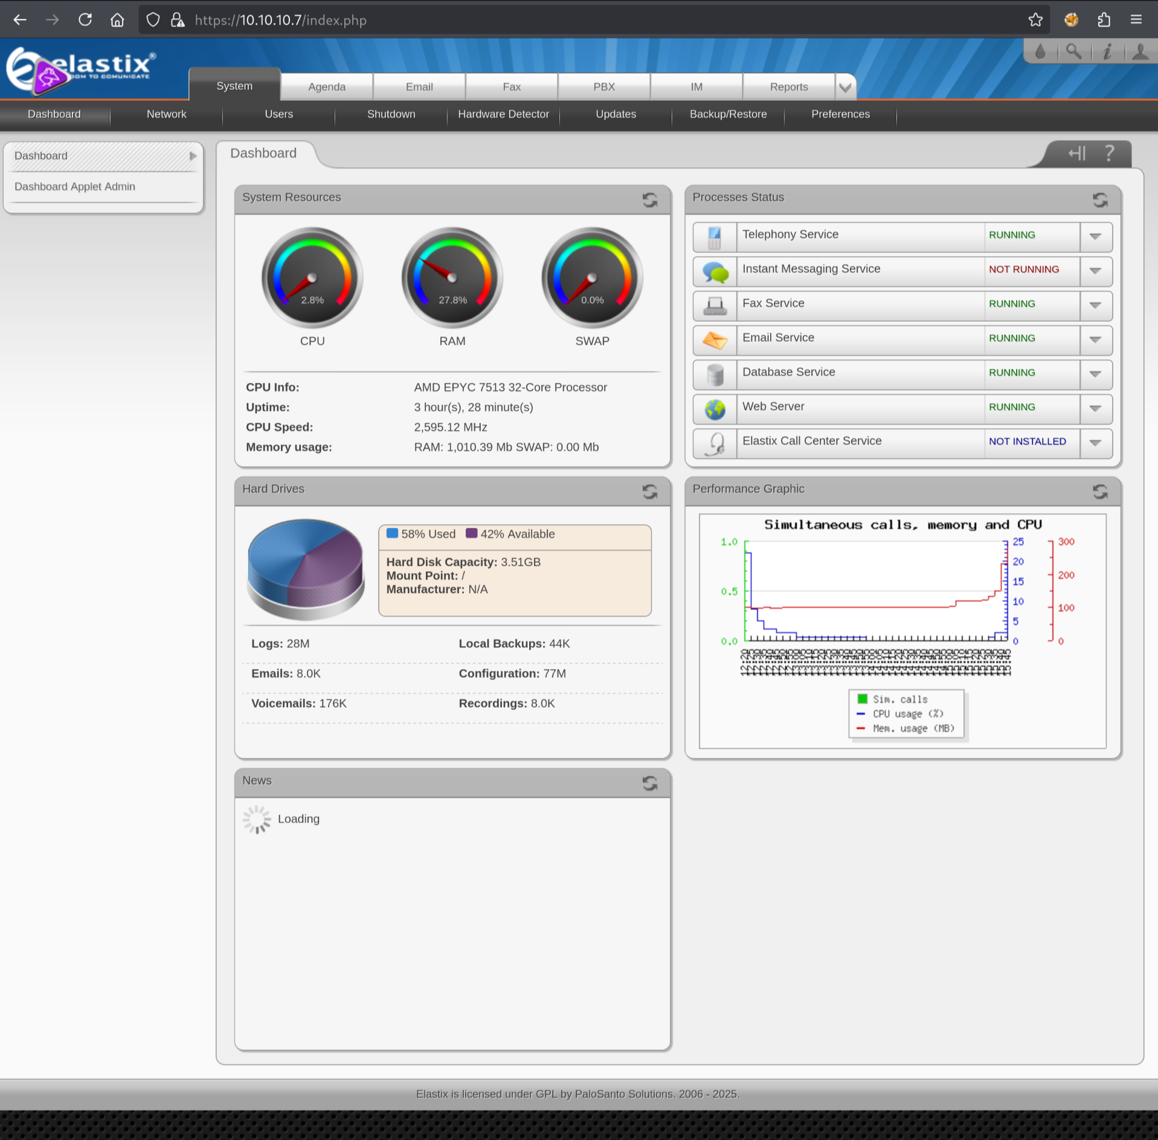This screenshot has height=1140, width=1158.
Task: Refresh the Processes Status applet
Action: tap(1099, 200)
